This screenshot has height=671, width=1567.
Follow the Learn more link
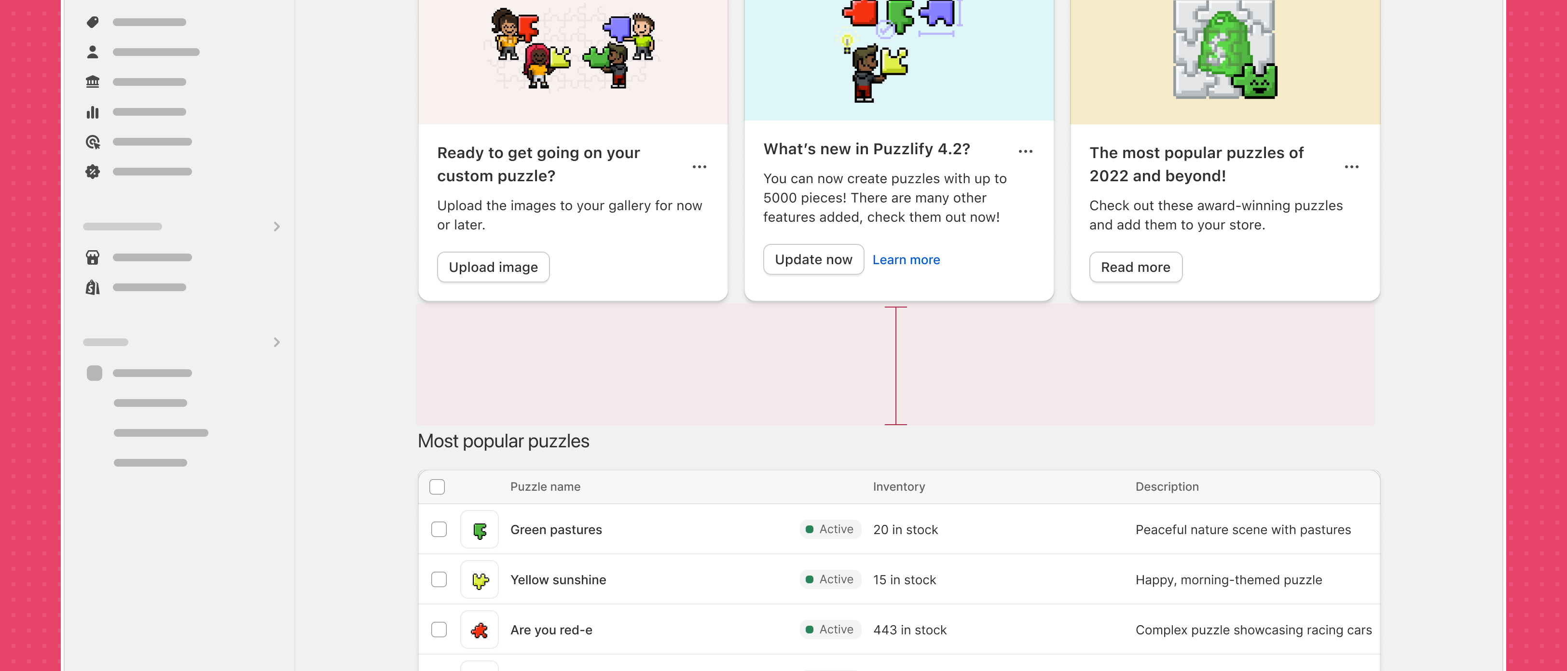906,259
